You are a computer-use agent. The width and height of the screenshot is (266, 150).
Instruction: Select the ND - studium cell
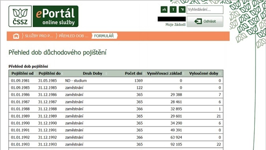76,81
